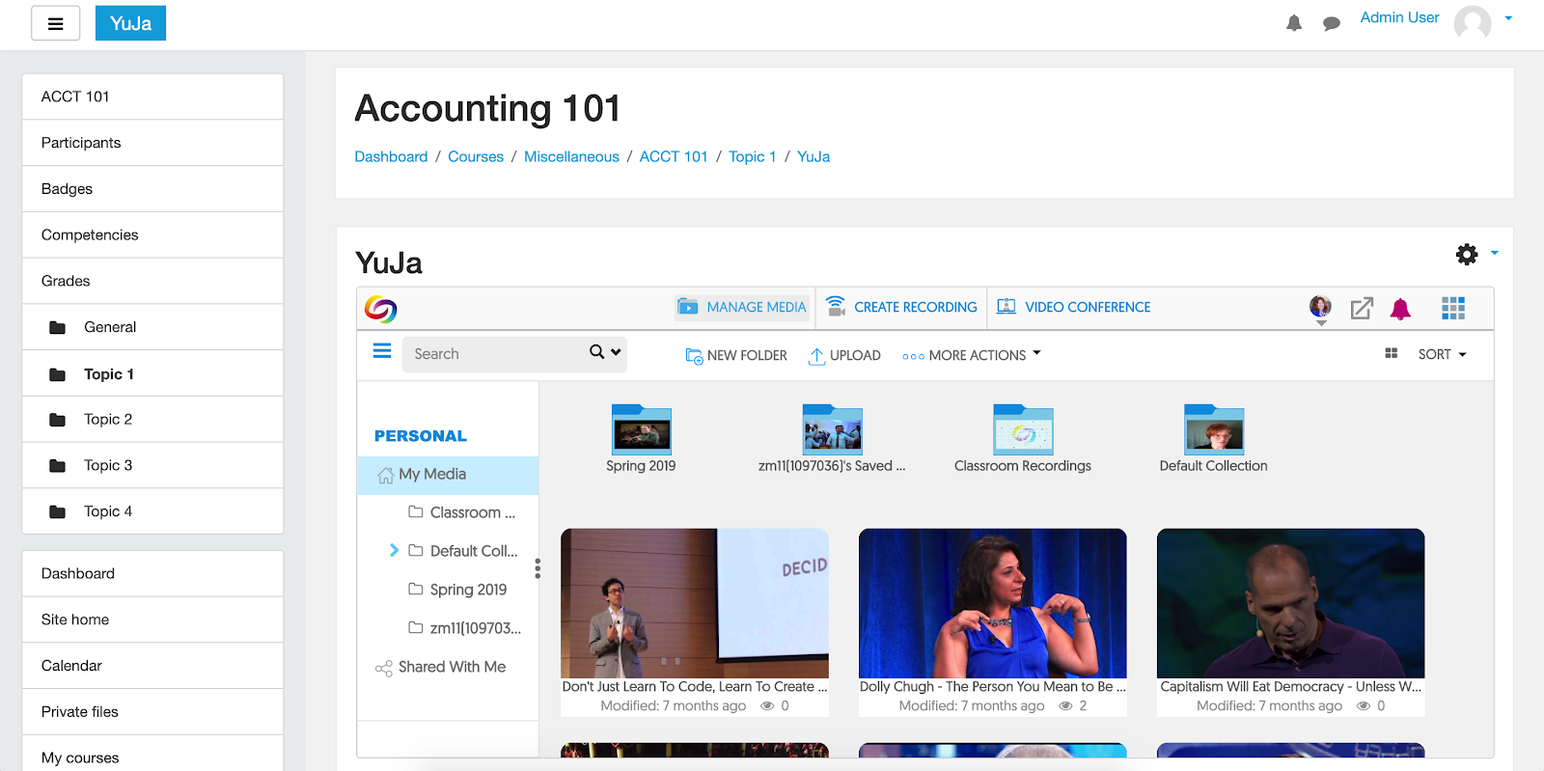Open Topic 3 in the side menu
1544x771 pixels.
point(152,465)
